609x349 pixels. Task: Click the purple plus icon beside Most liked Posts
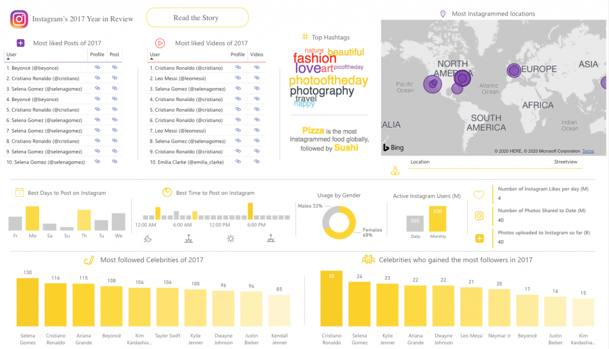(x=21, y=43)
